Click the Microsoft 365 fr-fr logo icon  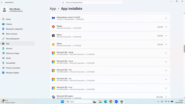pos(53,71)
